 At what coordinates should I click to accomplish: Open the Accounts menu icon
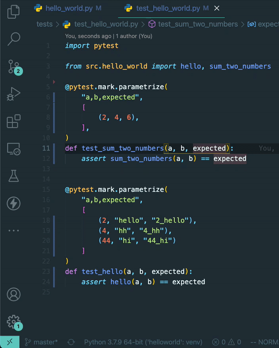click(14, 295)
